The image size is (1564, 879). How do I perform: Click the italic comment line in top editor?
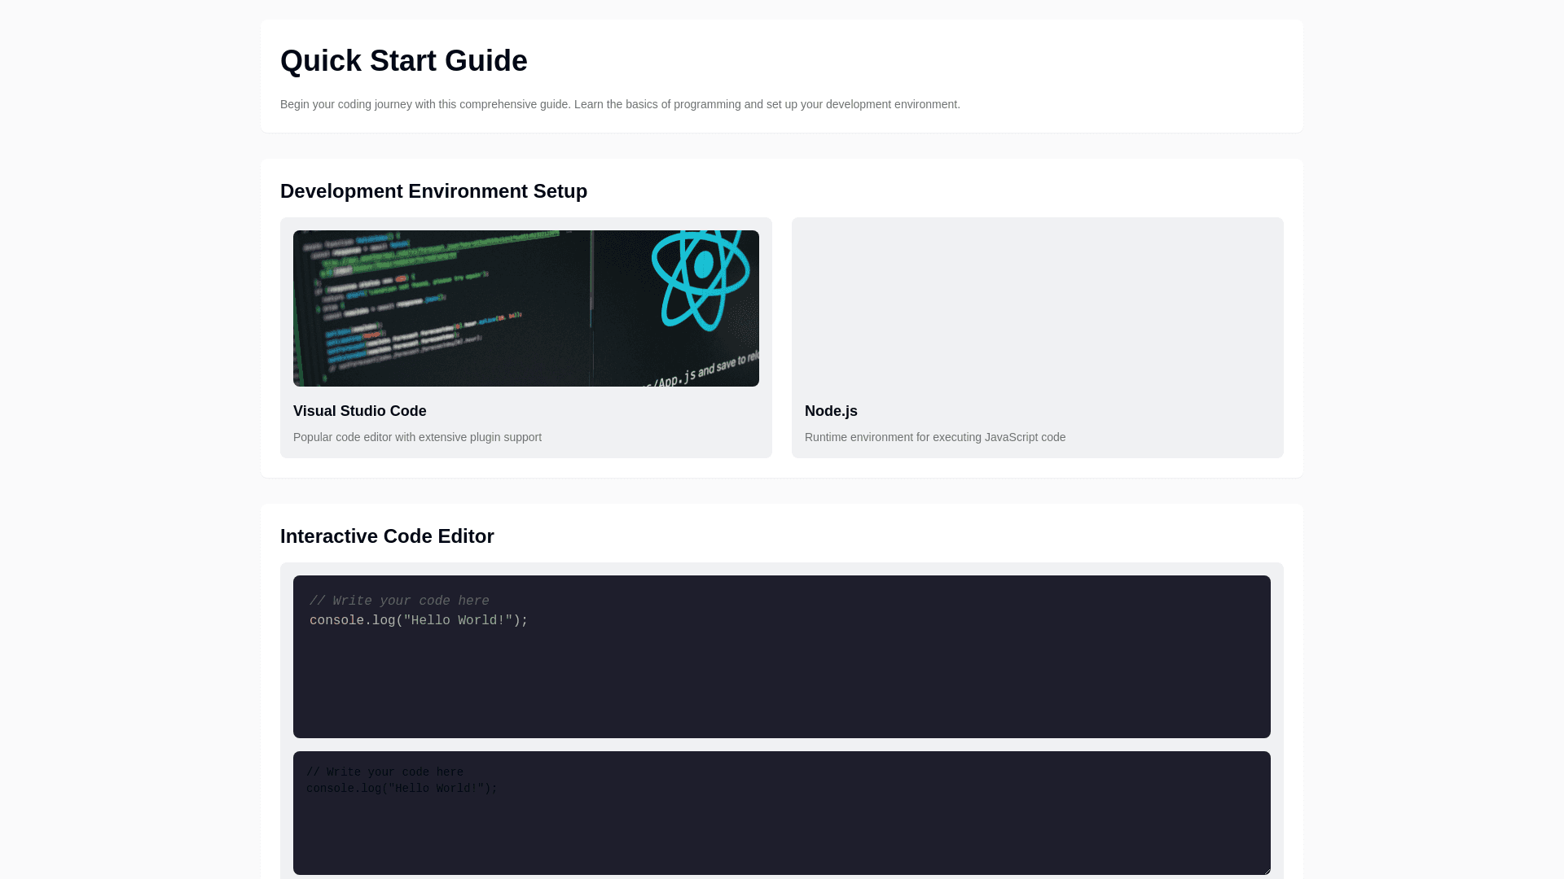[x=399, y=601]
